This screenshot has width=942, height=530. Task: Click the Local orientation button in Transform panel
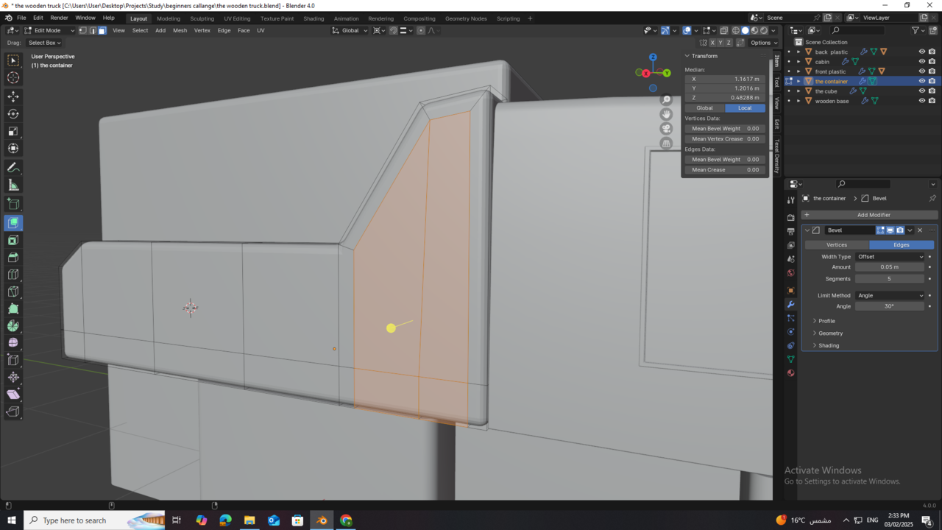745,107
